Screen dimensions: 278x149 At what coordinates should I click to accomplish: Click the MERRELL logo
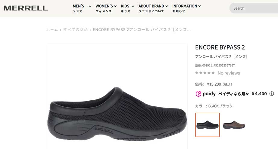pos(26,8)
